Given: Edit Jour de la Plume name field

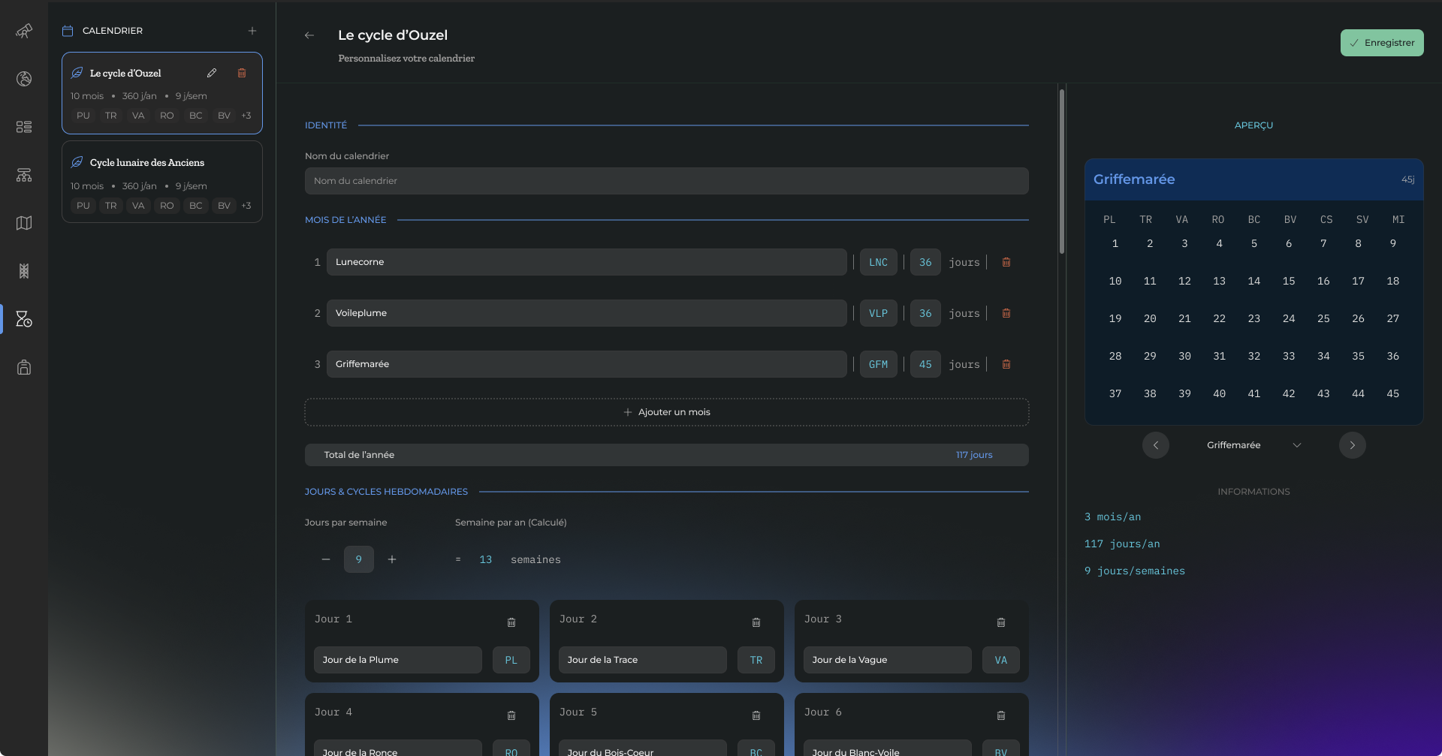Looking at the screenshot, I should (398, 660).
